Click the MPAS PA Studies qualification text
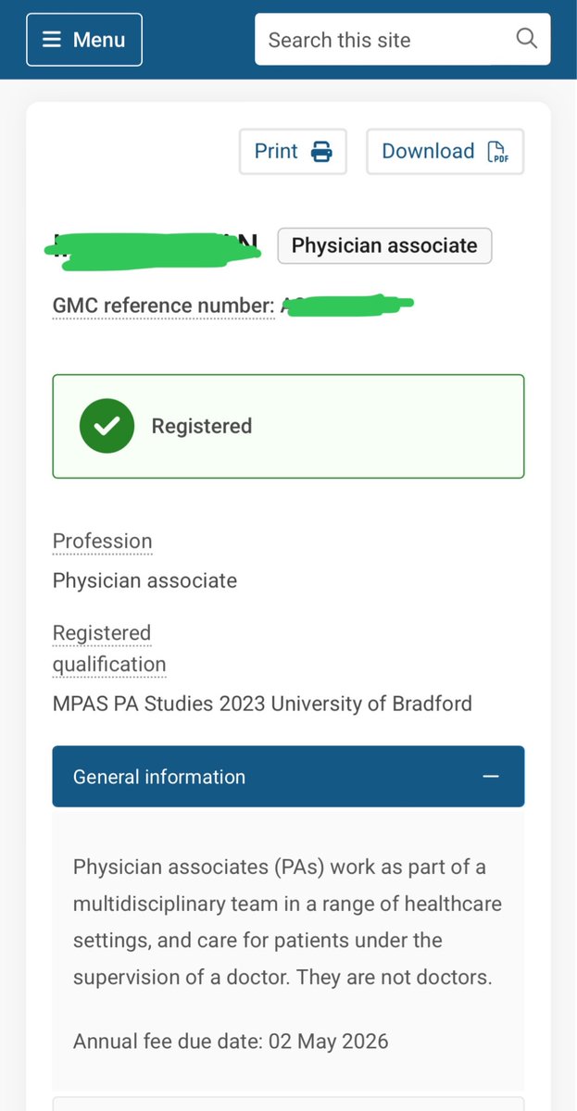Image resolution: width=577 pixels, height=1111 pixels. click(262, 704)
